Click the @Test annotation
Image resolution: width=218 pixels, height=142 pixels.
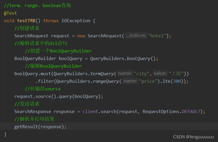coord(10,13)
